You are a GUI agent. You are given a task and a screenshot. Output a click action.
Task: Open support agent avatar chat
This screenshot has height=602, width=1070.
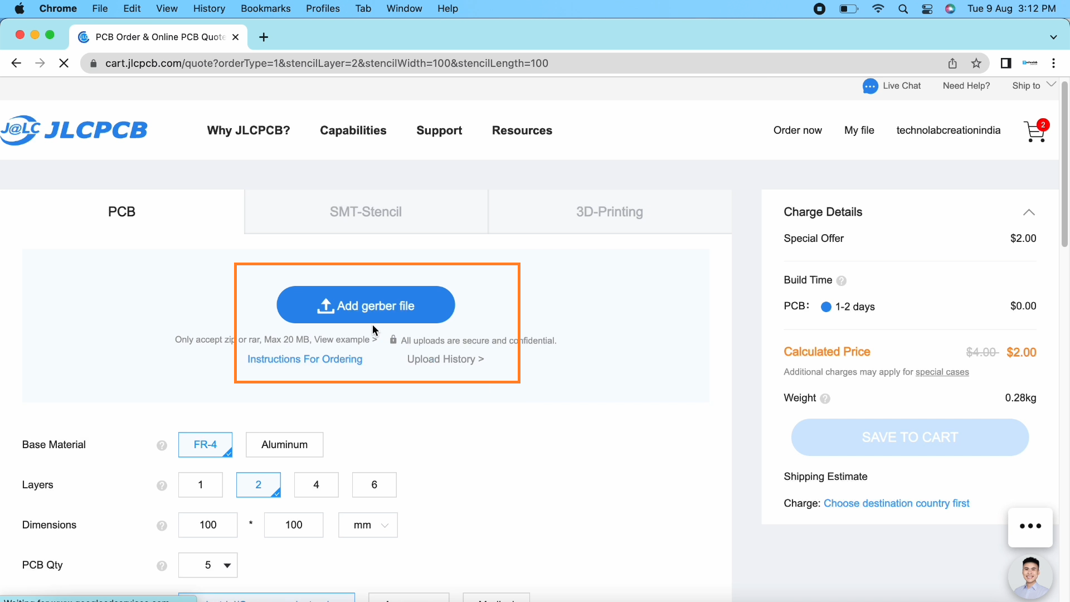1030,577
